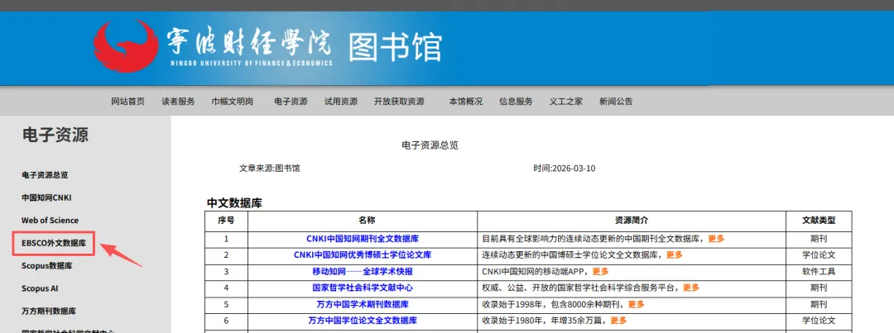This screenshot has width=894, height=333.
Task: Click the 电子资源 sidebar heading
Action: coord(55,135)
